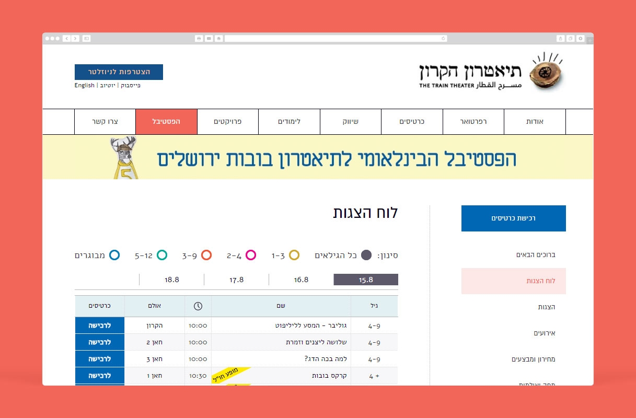Select the pink 2-4 age filter swatch

tap(251, 256)
